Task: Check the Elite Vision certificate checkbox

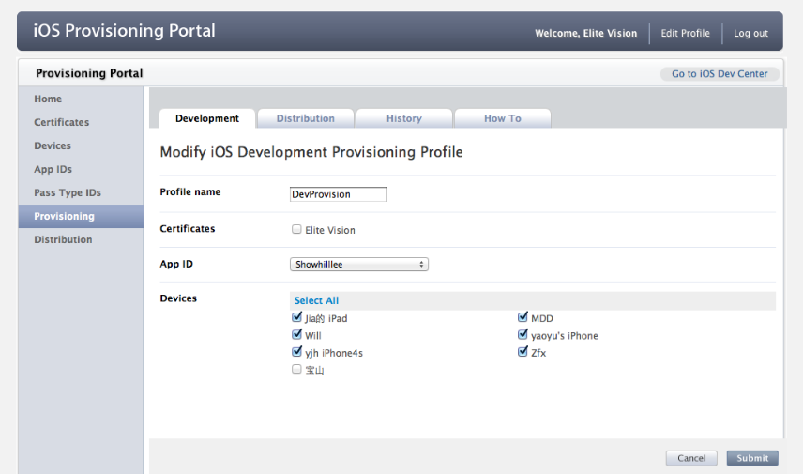Action: pyautogui.click(x=296, y=229)
